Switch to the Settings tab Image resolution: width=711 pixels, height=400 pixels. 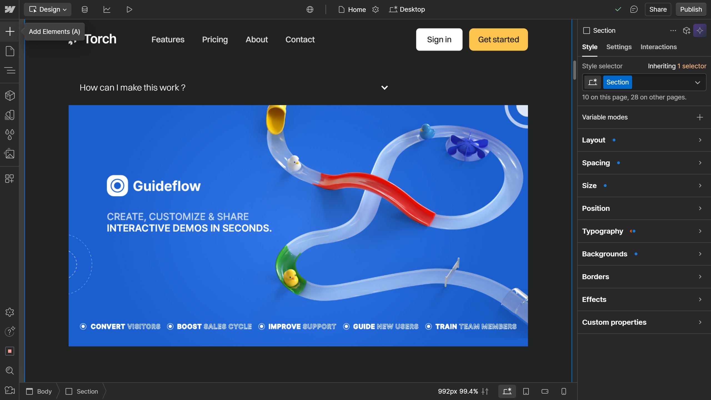[x=619, y=47]
